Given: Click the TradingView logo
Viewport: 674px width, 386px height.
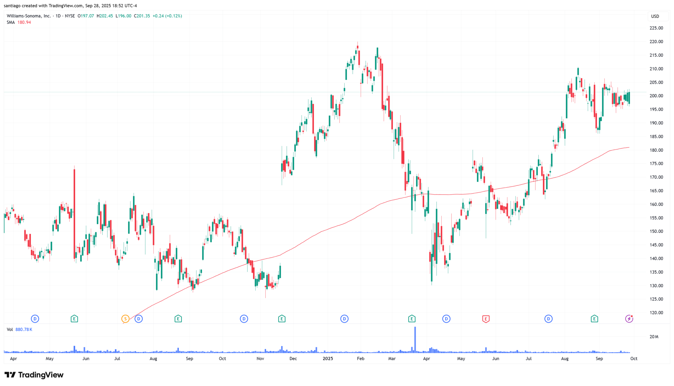Looking at the screenshot, I should (34, 375).
